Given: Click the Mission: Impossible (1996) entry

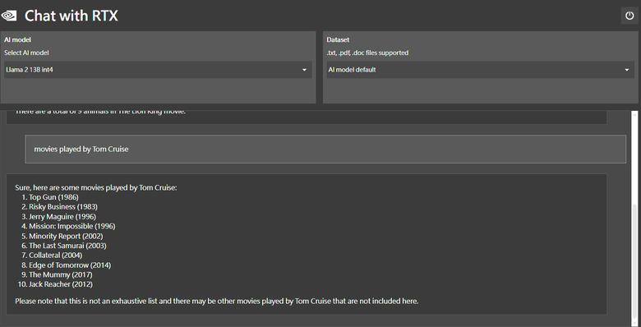Looking at the screenshot, I should click(72, 226).
